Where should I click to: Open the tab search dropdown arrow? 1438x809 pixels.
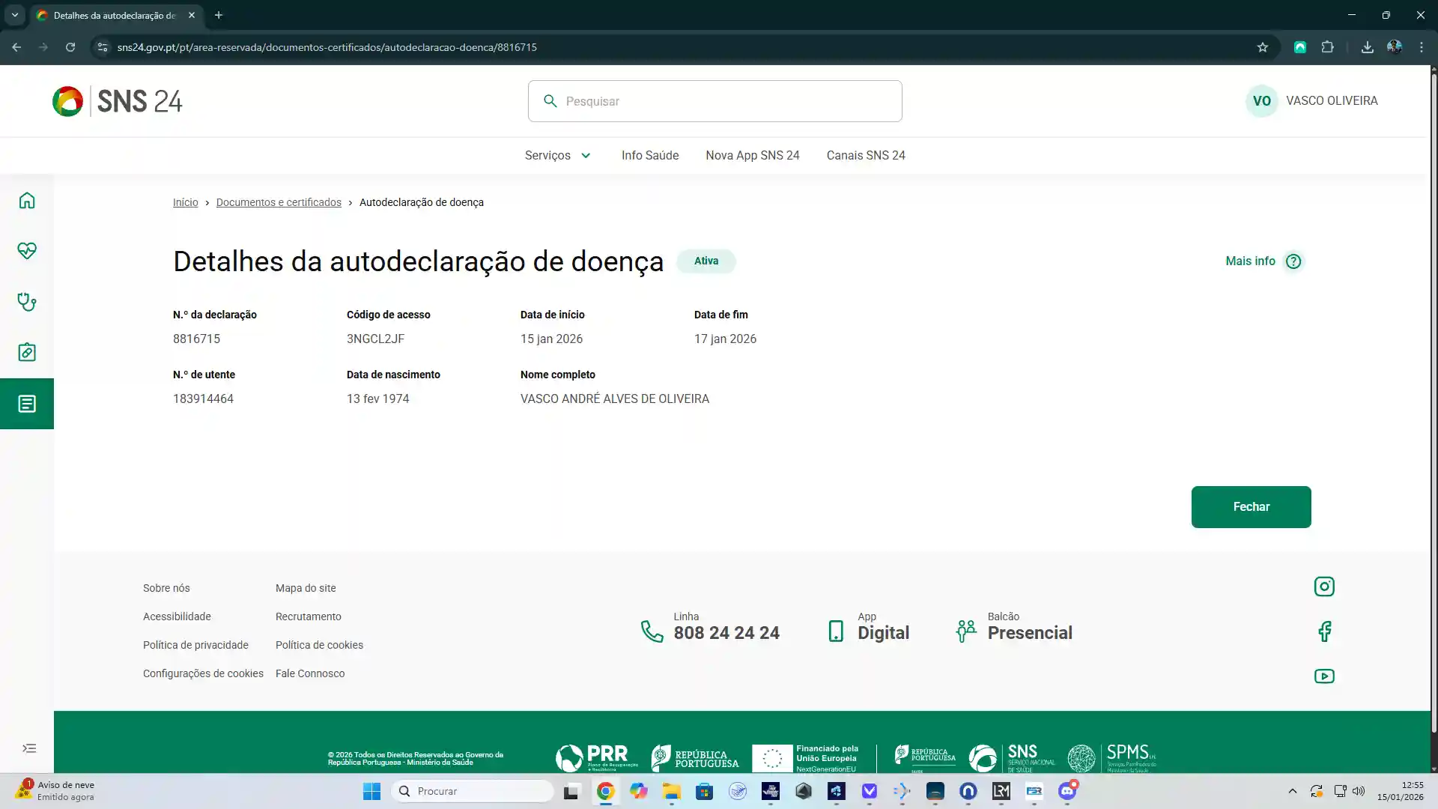tap(14, 15)
